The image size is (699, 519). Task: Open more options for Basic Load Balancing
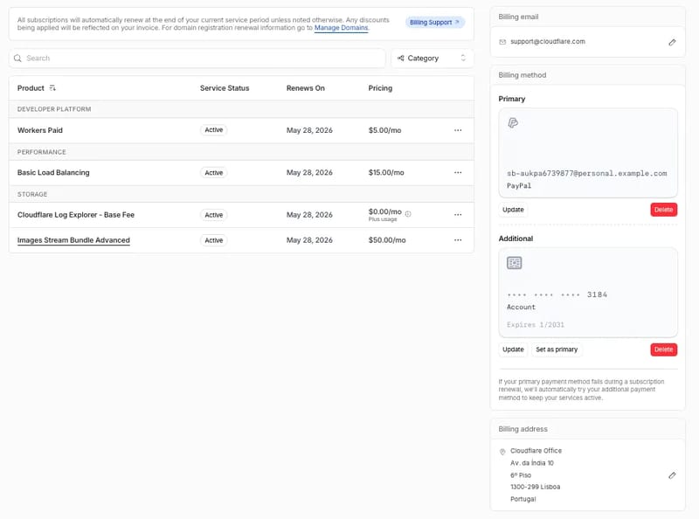click(x=458, y=172)
